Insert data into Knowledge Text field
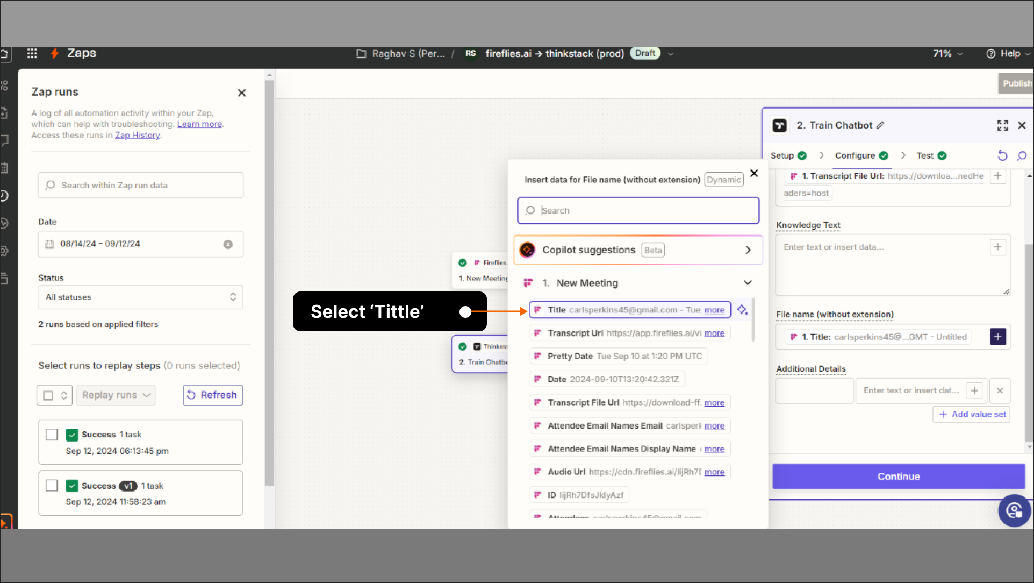This screenshot has width=1034, height=583. coord(997,247)
